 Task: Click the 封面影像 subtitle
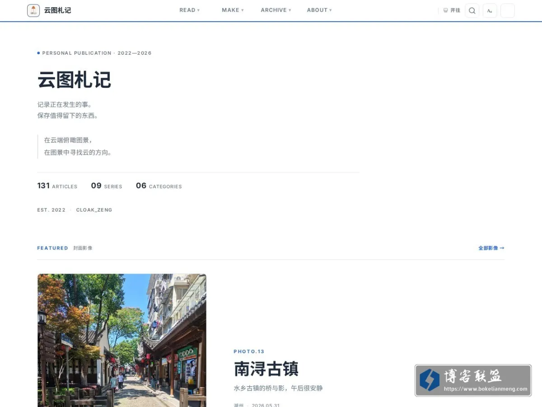[83, 248]
